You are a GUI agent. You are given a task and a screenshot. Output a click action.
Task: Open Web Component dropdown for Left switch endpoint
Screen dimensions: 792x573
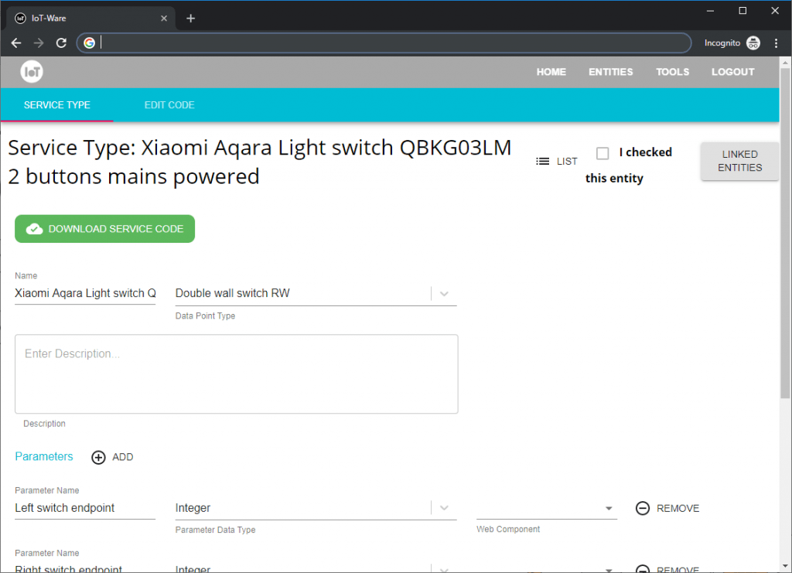click(609, 508)
